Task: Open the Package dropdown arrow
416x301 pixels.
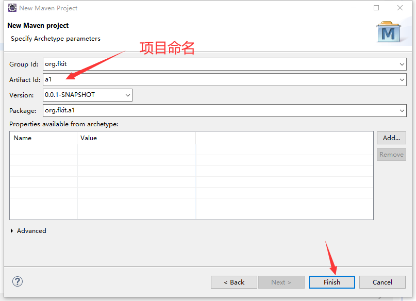Action: (402, 110)
